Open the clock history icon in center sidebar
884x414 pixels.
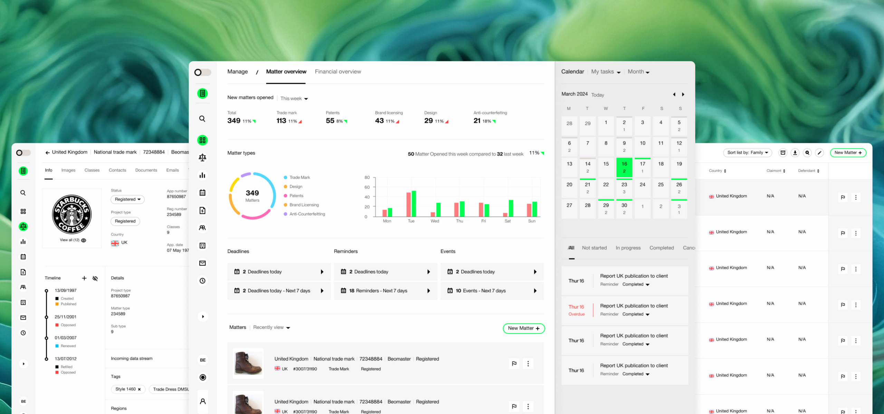click(202, 281)
